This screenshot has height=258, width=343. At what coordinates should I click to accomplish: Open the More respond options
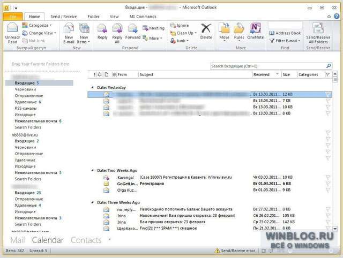click(x=152, y=38)
